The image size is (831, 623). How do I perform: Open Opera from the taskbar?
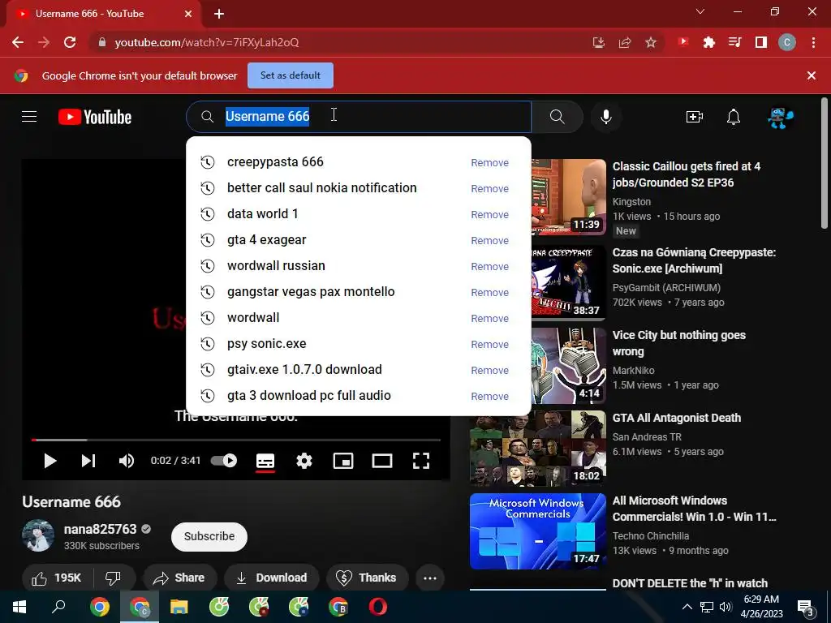[378, 607]
